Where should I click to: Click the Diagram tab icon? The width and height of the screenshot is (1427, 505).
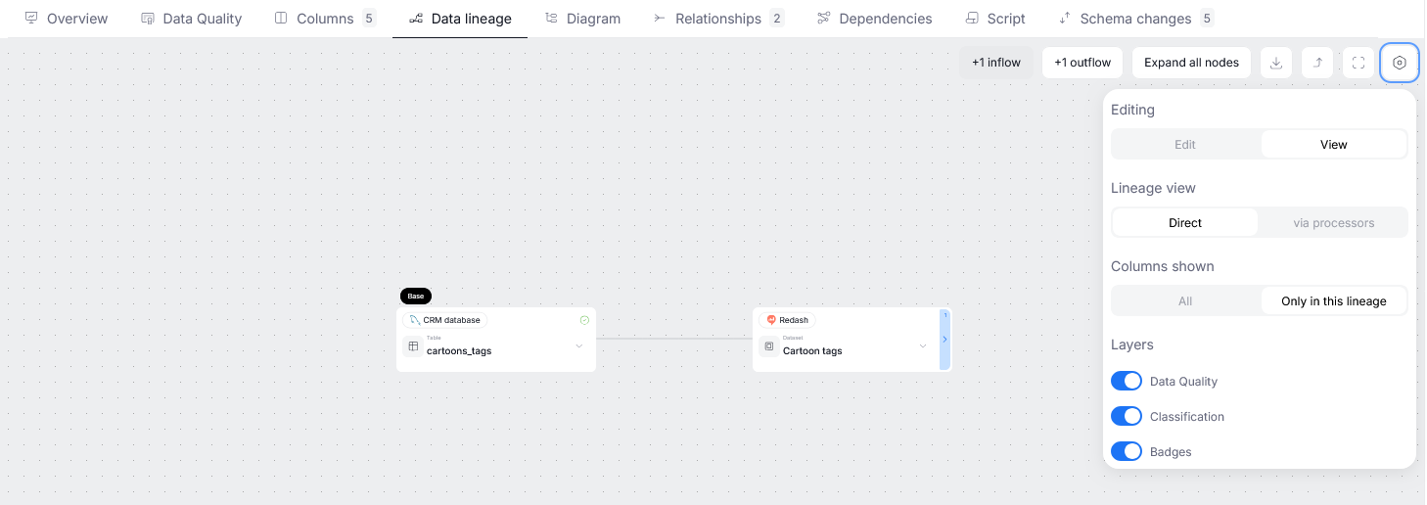[x=552, y=19]
